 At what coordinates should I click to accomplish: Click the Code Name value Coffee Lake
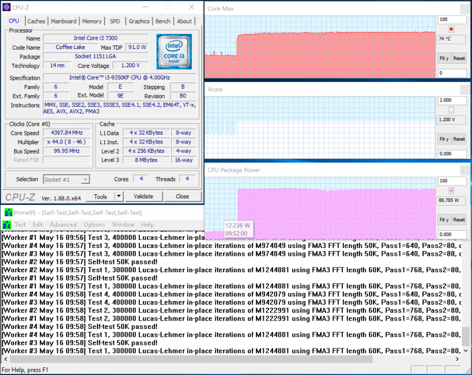coord(70,47)
